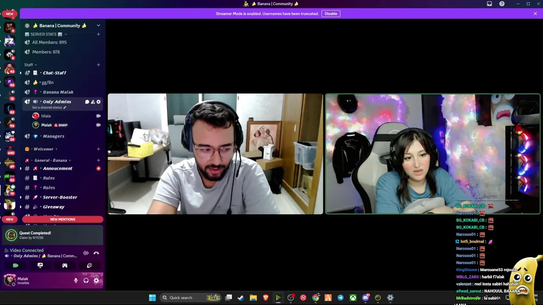The width and height of the screenshot is (543, 305).
Task: Focus the male user's video tile
Action: click(216, 154)
